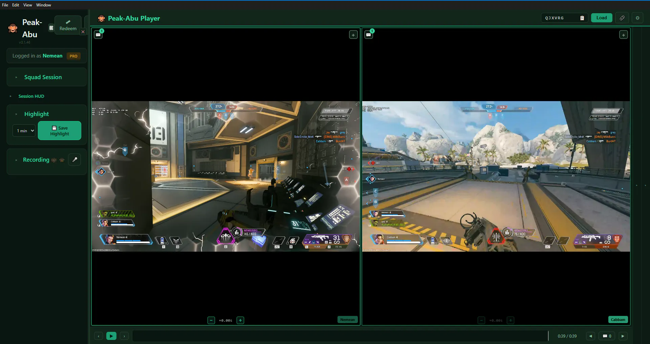Open player settings via the gear icon
The height and width of the screenshot is (344, 650).
pos(637,18)
